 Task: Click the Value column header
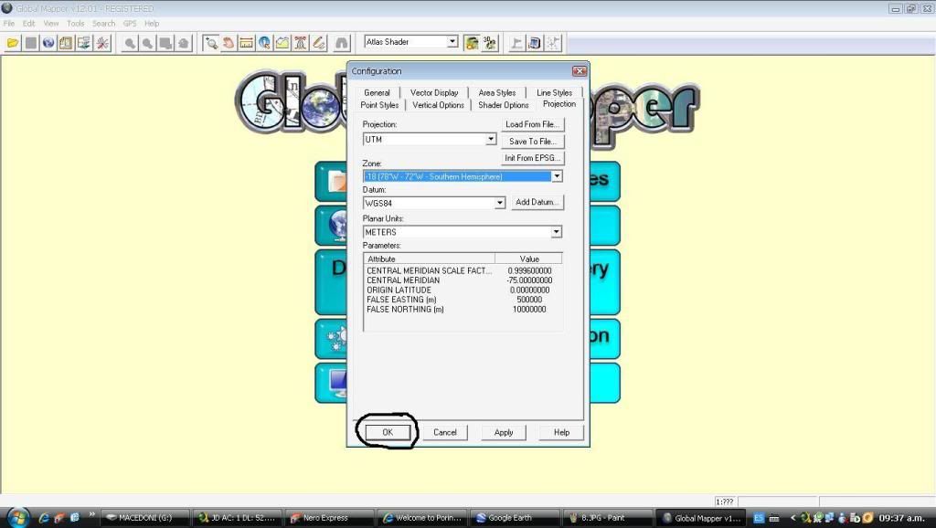(x=528, y=259)
